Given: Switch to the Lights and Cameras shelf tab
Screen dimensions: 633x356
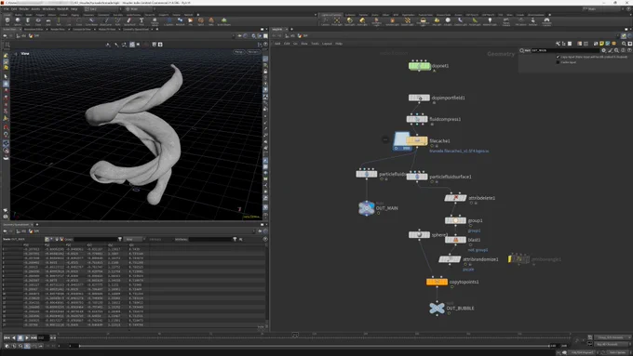Looking at the screenshot, I should pos(331,15).
